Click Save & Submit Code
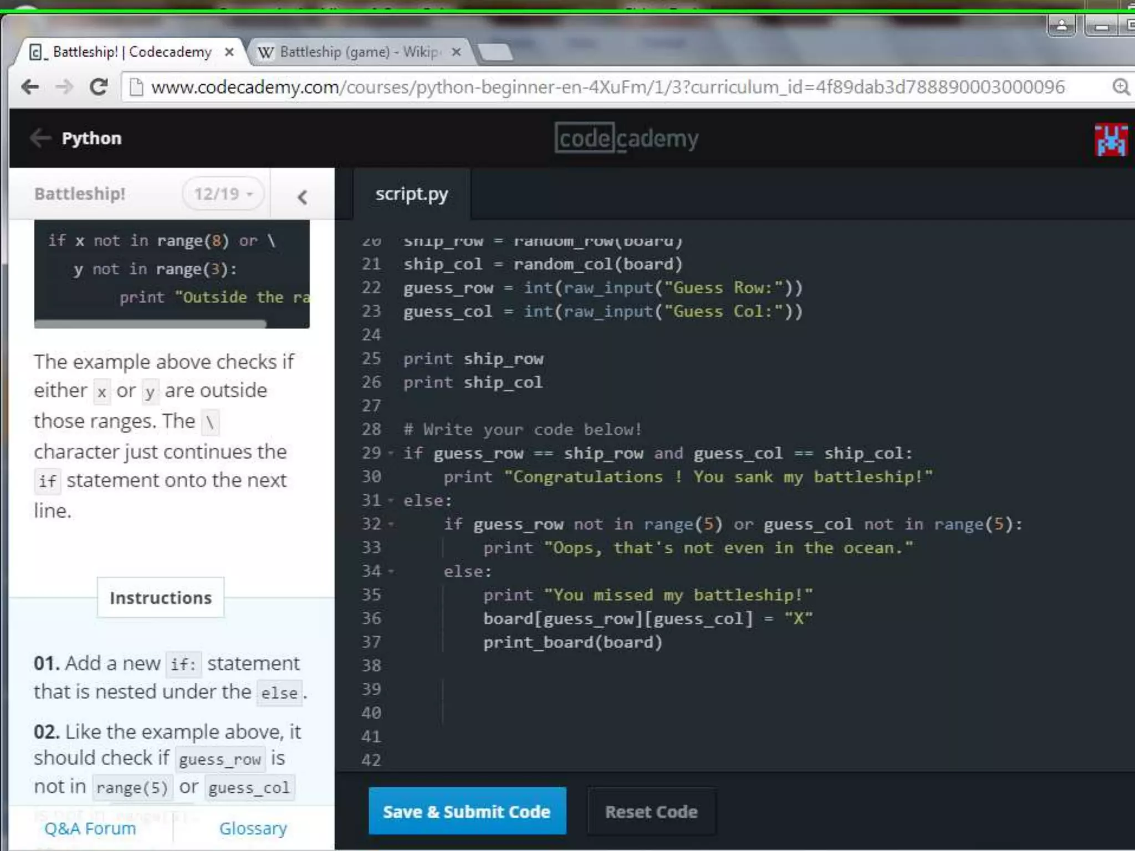Image resolution: width=1135 pixels, height=851 pixels. click(x=467, y=812)
